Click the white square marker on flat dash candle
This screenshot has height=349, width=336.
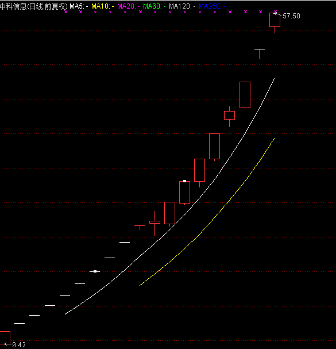95,271
